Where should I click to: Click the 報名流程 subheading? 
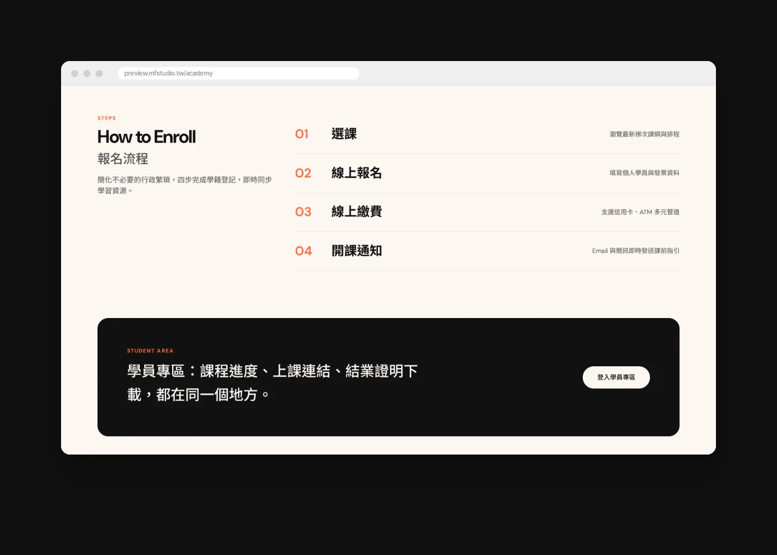tap(123, 159)
